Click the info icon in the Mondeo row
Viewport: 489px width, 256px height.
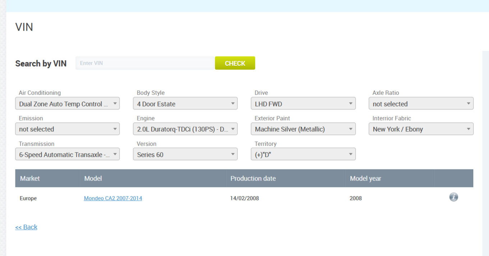[453, 197]
